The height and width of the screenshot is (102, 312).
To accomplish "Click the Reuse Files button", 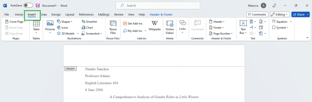I will click(113, 27).
